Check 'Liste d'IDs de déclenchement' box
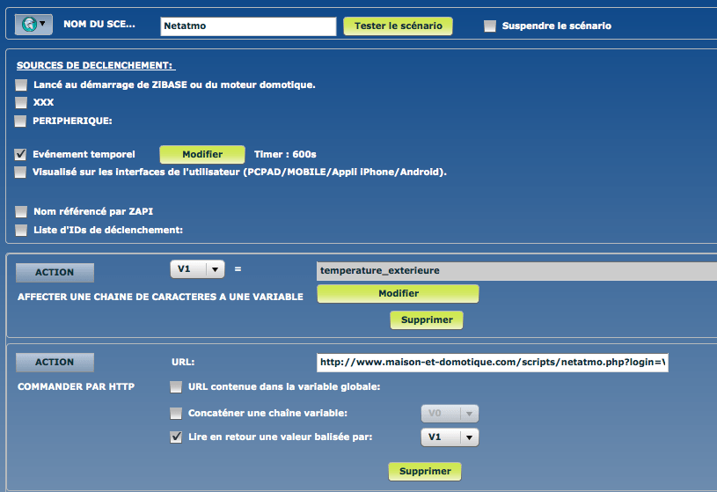 (x=21, y=230)
